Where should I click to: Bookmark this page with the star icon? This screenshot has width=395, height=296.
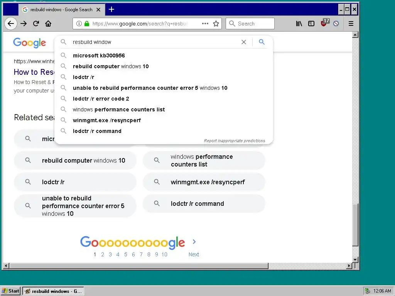216,24
